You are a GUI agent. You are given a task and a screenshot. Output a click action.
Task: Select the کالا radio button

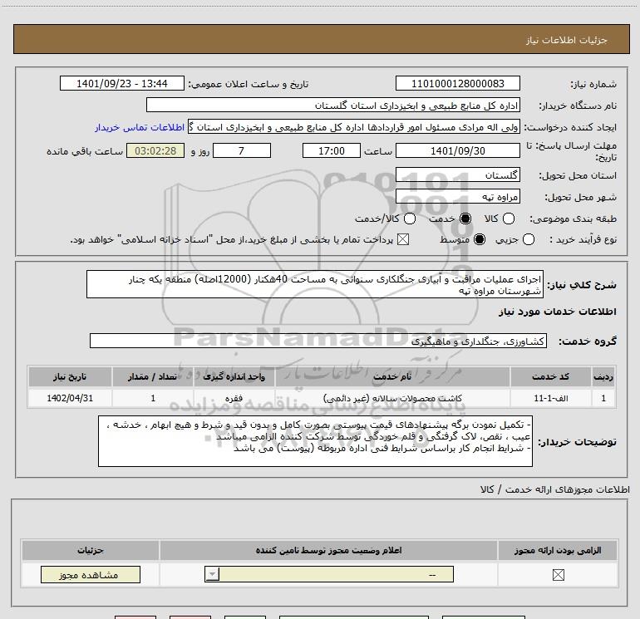click(509, 219)
